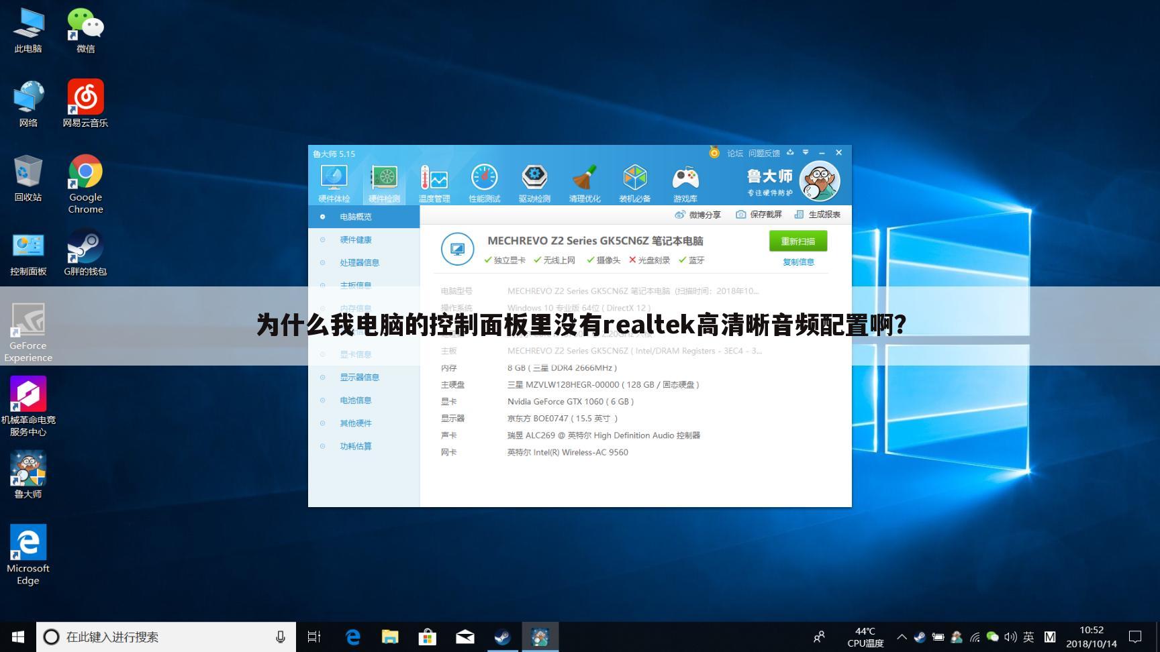1160x652 pixels.
Task: Open 机械革命电竞服务中心 desktop shortcut
Action: pyautogui.click(x=28, y=406)
